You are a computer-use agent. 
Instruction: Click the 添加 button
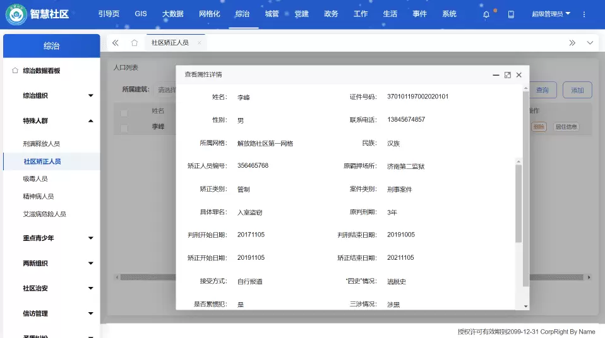(x=577, y=90)
